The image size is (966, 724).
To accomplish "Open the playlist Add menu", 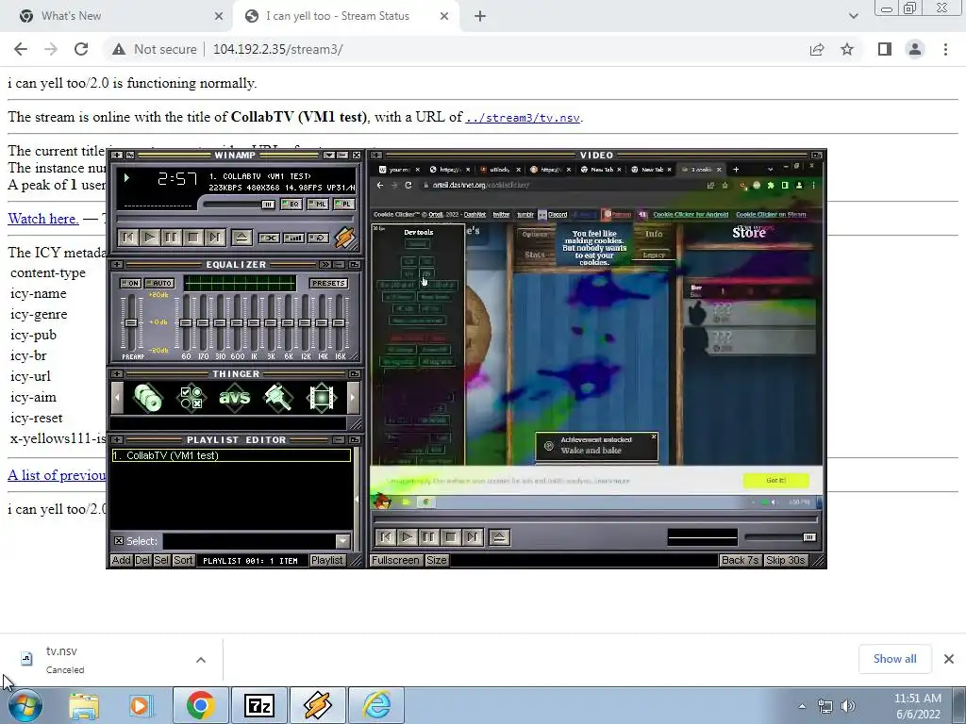I will 121,560.
